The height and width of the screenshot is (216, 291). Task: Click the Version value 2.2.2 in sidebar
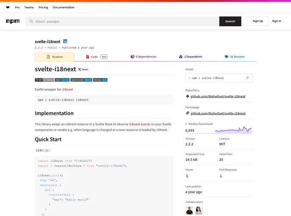189,144
